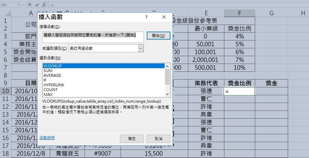Click active cell F10 containing =
The height and width of the screenshot is (158, 309).
tap(239, 91)
